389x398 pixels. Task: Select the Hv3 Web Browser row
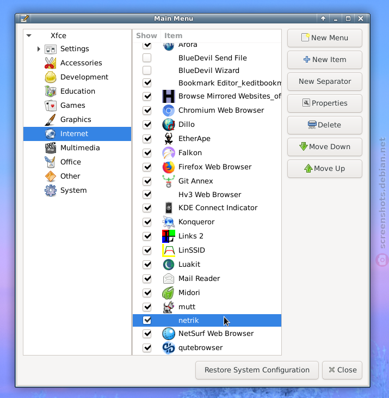tap(207, 194)
